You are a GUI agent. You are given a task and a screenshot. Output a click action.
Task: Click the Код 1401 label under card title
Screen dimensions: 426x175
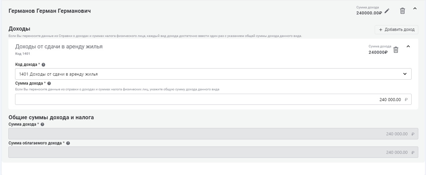click(x=22, y=54)
